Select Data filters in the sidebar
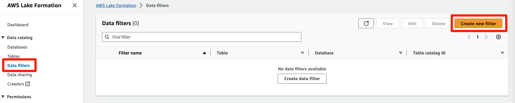The height and width of the screenshot is (103, 515). click(x=18, y=65)
